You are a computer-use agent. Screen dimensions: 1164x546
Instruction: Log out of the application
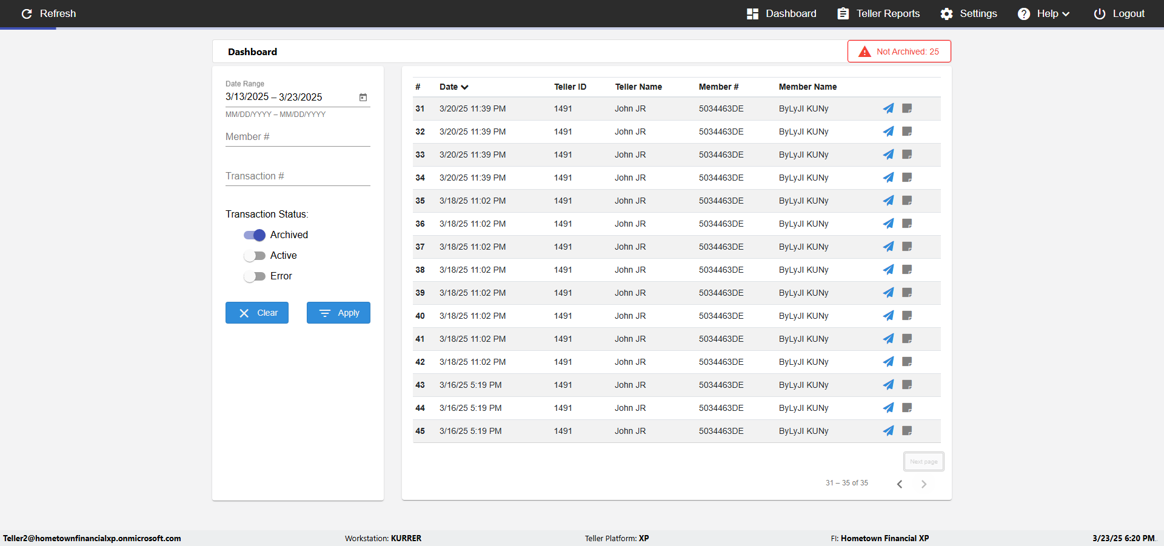(x=1119, y=13)
